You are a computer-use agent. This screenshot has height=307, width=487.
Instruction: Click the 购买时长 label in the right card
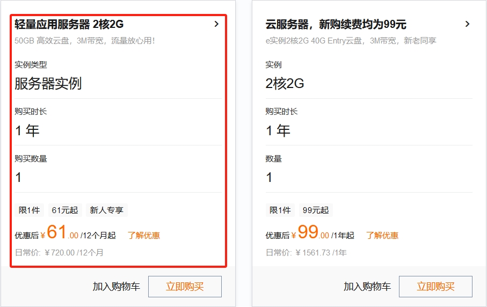[x=281, y=112]
